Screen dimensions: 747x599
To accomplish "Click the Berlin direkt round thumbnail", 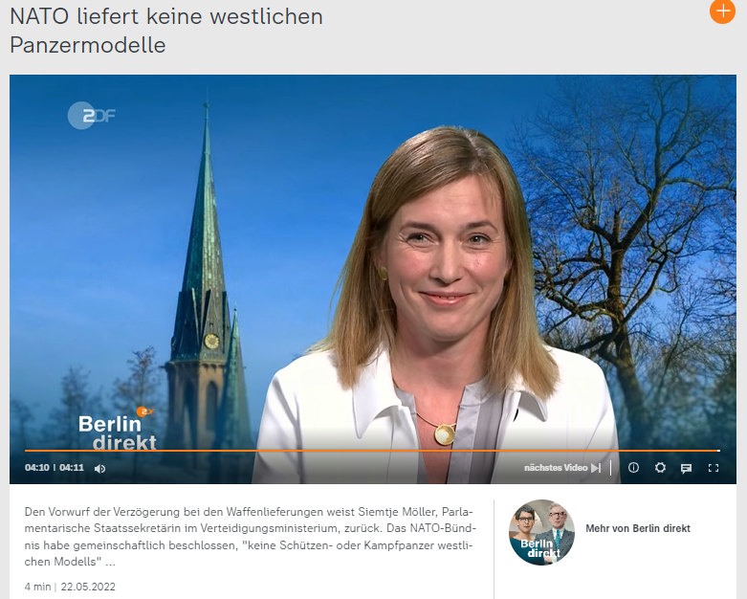I will point(541,532).
